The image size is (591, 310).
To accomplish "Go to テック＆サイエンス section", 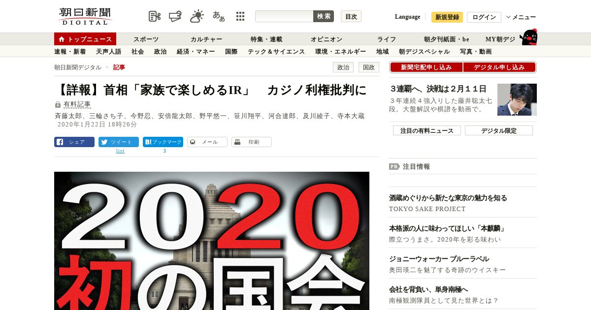I will point(276,52).
